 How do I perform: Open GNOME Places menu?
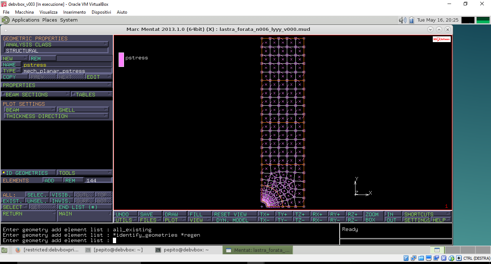coord(50,20)
